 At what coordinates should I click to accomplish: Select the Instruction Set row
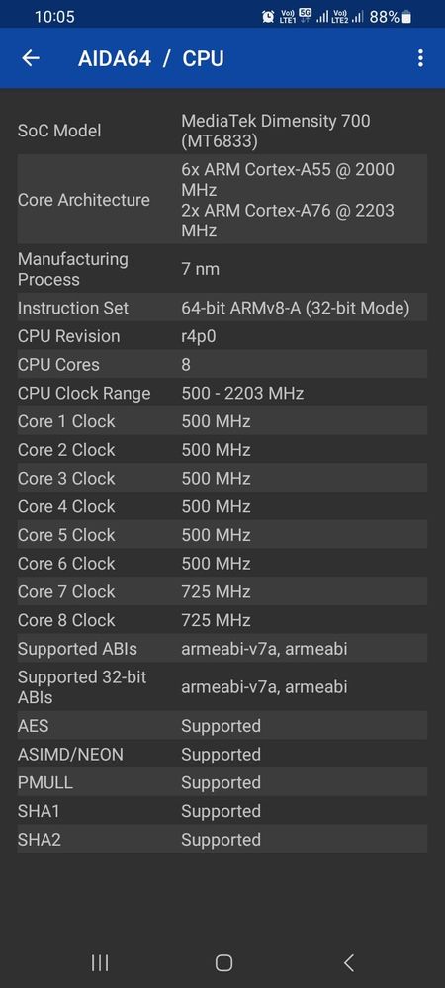[222, 308]
